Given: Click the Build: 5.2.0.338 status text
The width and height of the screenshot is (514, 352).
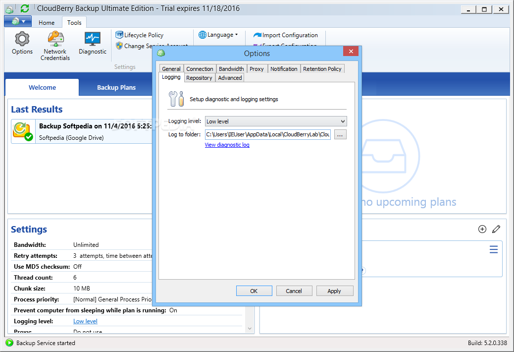Looking at the screenshot, I should [x=487, y=343].
